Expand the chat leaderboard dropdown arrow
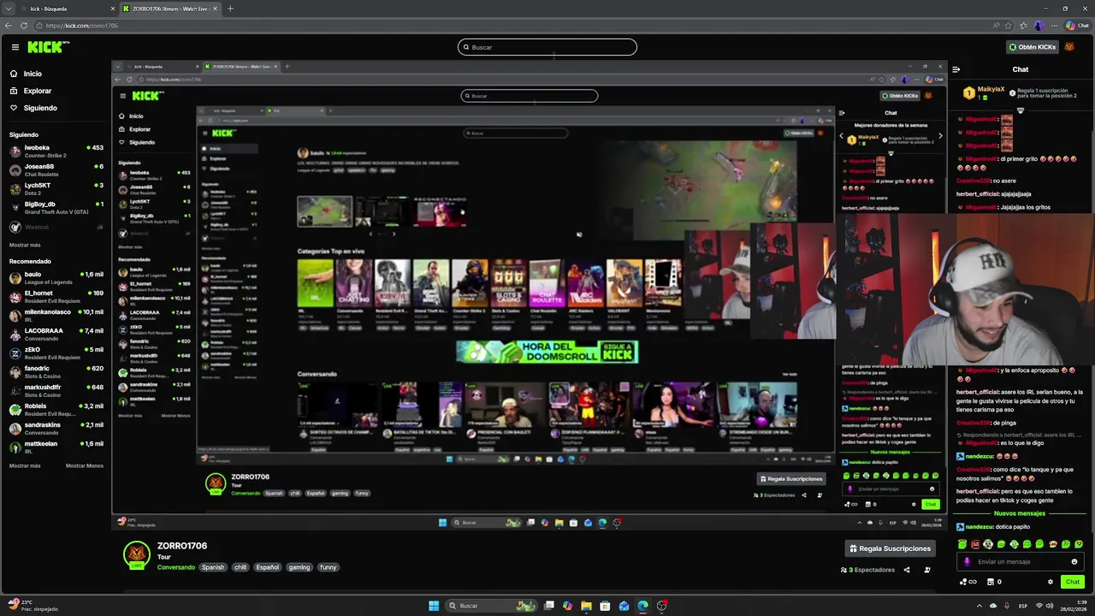The width and height of the screenshot is (1095, 616). (1020, 110)
